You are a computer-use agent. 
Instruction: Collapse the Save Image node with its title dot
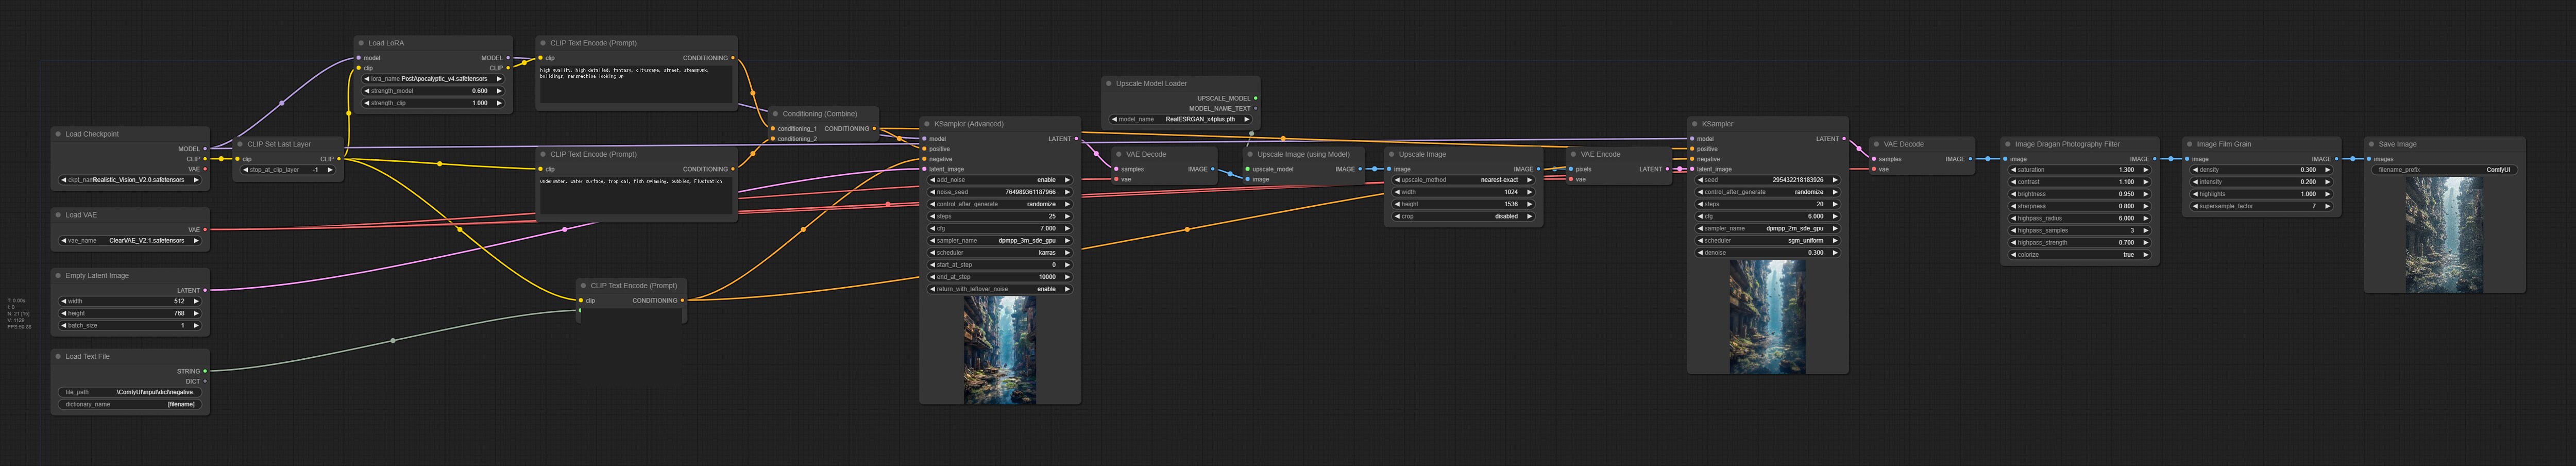tap(2371, 144)
